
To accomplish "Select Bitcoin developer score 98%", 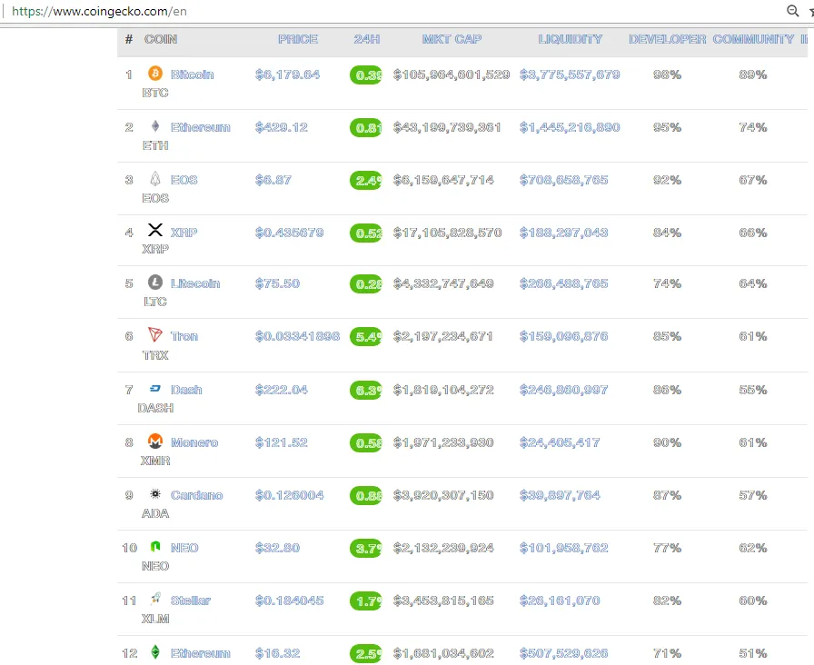I will coord(667,74).
